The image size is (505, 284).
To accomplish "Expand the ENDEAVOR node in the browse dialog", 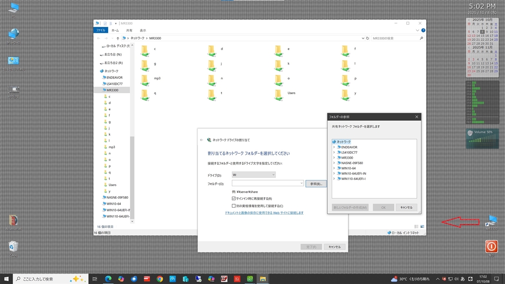I will click(334, 147).
